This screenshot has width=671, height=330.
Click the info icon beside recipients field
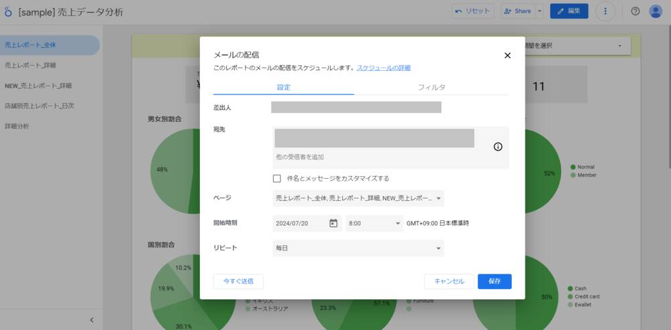(x=498, y=147)
